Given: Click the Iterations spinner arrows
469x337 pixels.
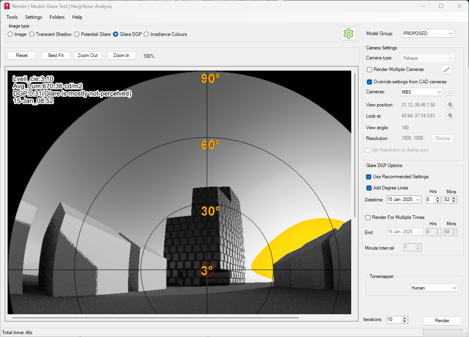Looking at the screenshot, I should (405, 320).
